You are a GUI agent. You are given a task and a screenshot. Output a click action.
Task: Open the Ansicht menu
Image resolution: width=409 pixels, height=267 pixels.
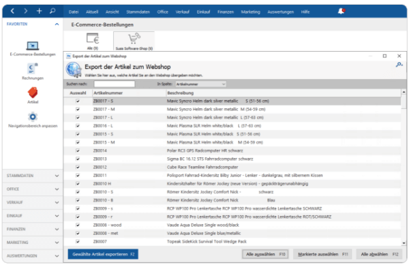(x=112, y=12)
